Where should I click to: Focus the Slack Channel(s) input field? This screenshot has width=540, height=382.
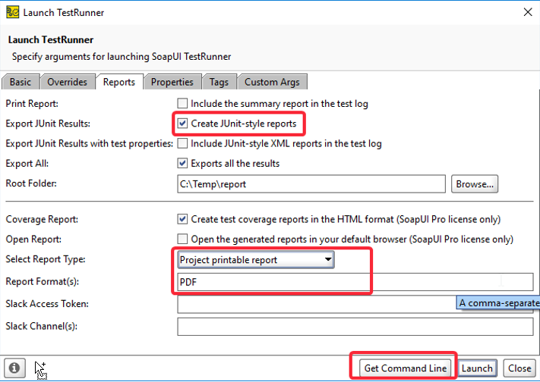pyautogui.click(x=355, y=327)
